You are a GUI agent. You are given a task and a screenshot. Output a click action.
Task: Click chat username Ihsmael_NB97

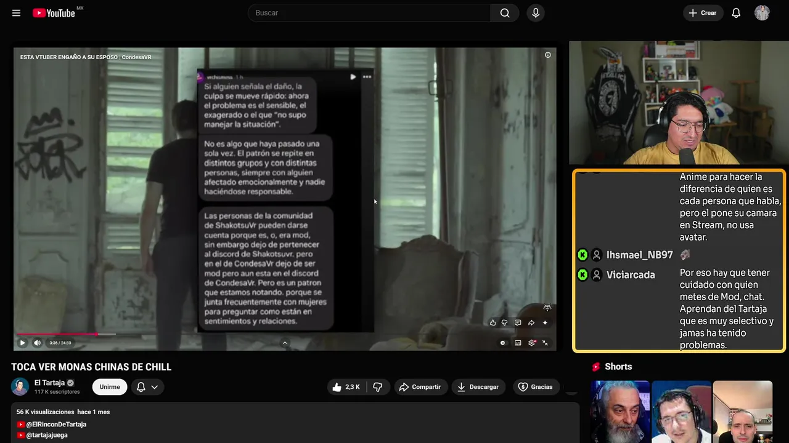click(639, 255)
